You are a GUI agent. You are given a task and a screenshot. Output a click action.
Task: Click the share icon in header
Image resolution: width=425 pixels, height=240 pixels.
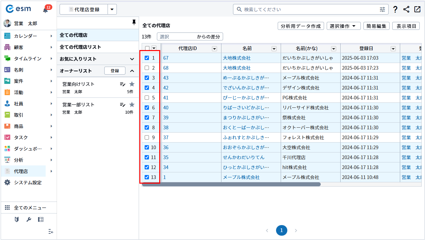pyautogui.click(x=406, y=9)
